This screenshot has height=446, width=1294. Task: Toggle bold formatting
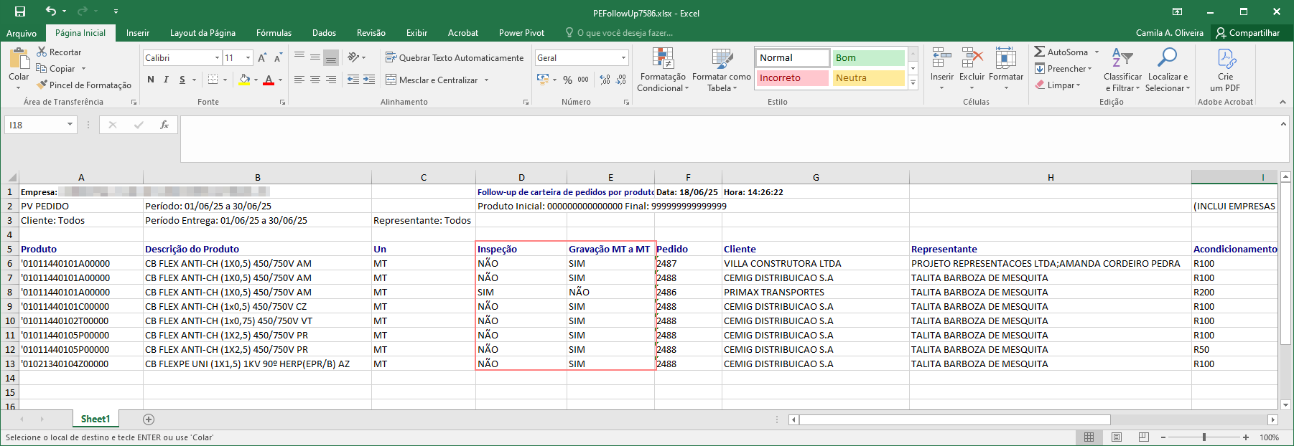[x=151, y=80]
